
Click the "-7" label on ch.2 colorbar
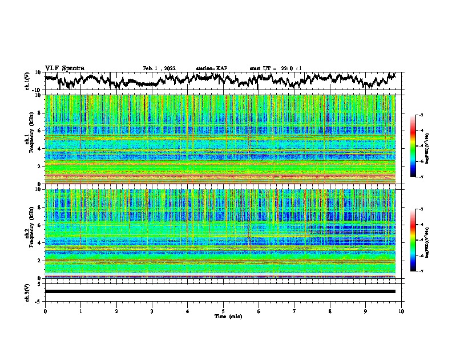[x=421, y=271]
